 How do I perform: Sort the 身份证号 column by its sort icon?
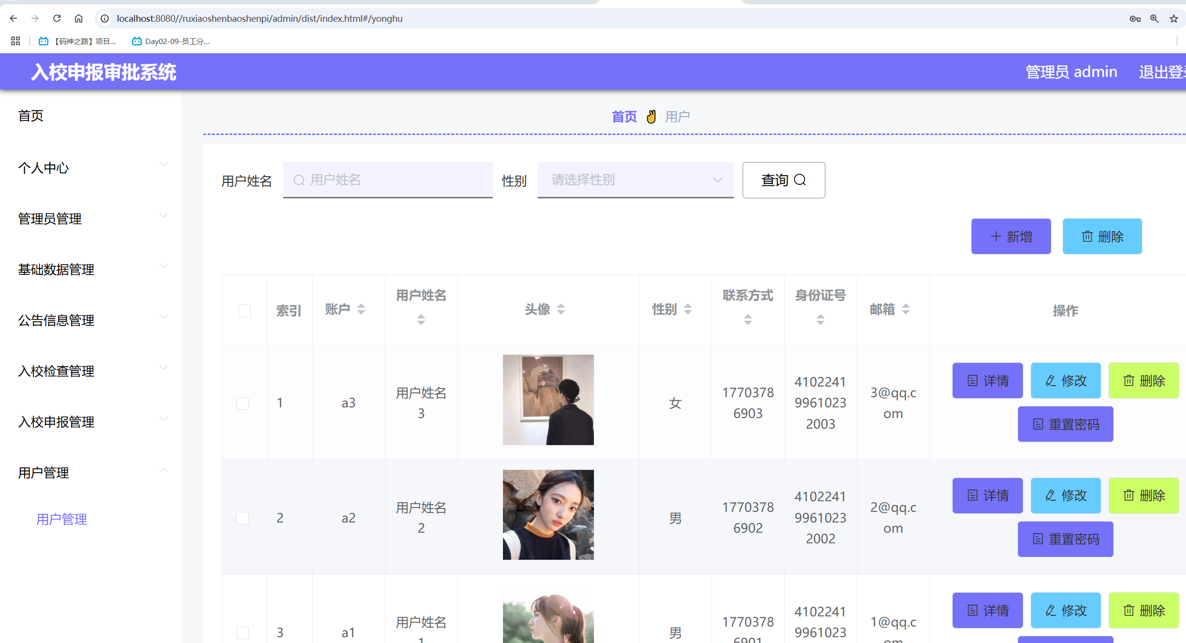[x=820, y=319]
